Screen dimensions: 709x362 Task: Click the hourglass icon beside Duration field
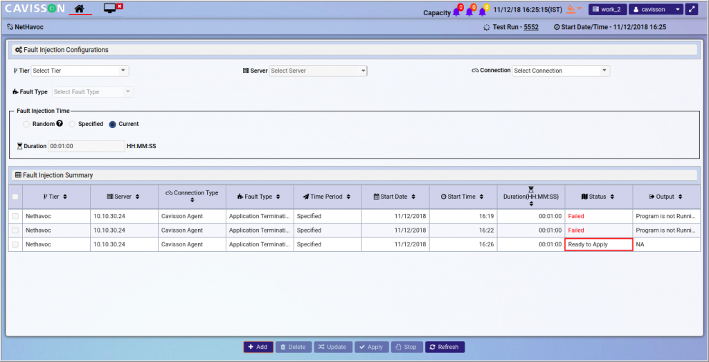coord(19,146)
